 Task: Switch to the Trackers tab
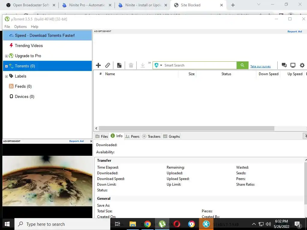pos(151,136)
